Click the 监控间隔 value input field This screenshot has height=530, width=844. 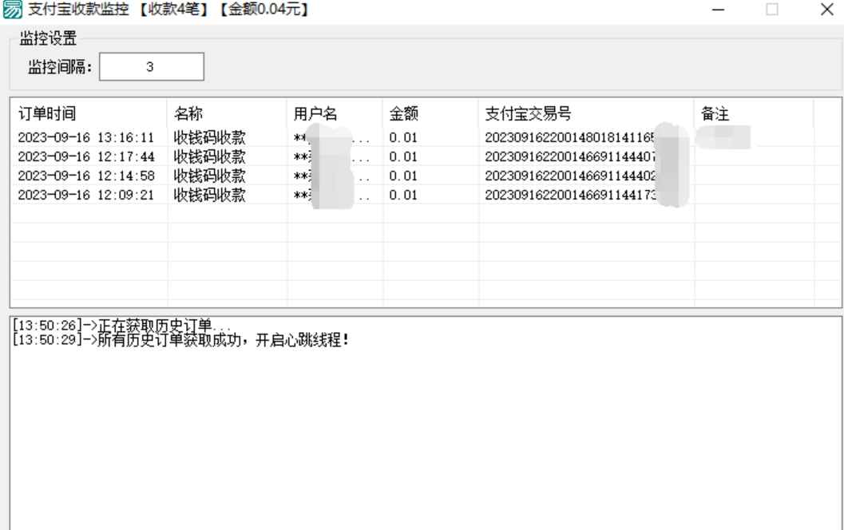152,66
